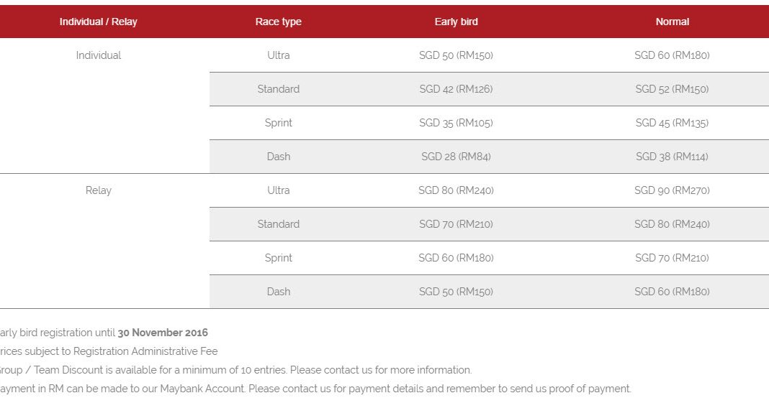Click the Individual Dash race type cell
The image size is (769, 398).
[x=278, y=157]
